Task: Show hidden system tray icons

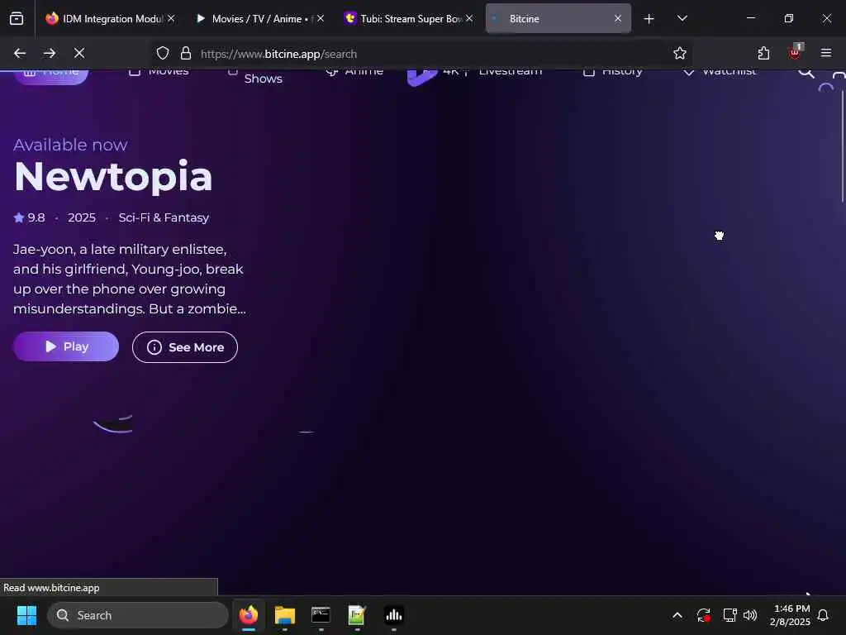Action: click(677, 615)
